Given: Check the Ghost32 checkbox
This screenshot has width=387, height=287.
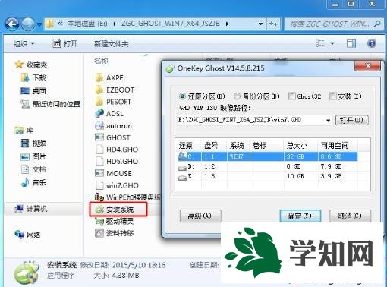Looking at the screenshot, I should point(291,96).
